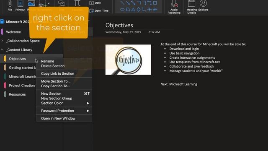
Task: Select the triangle shape
Action: [133, 10]
